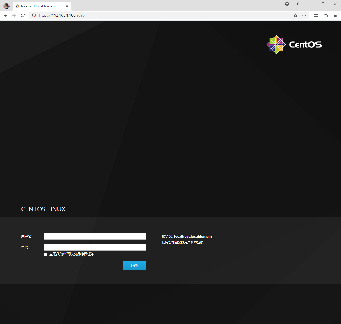Click the 密码 label
This screenshot has width=341, height=324.
25,247
